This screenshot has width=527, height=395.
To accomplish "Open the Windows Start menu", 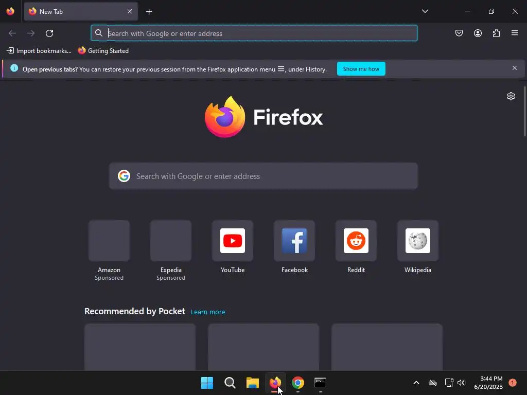I will (207, 383).
